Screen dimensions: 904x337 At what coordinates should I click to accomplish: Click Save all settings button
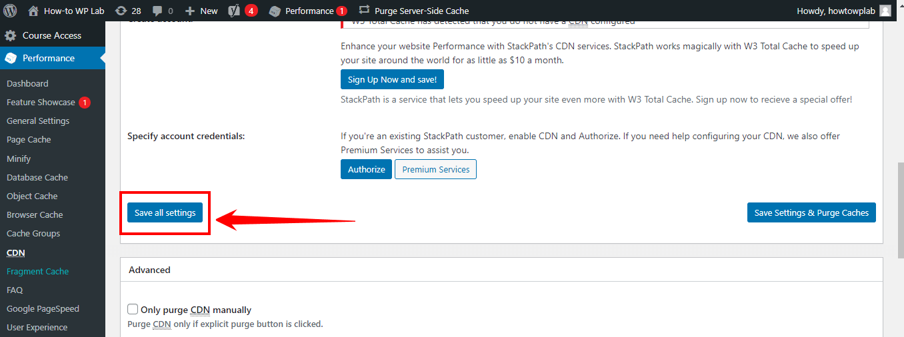click(x=165, y=213)
